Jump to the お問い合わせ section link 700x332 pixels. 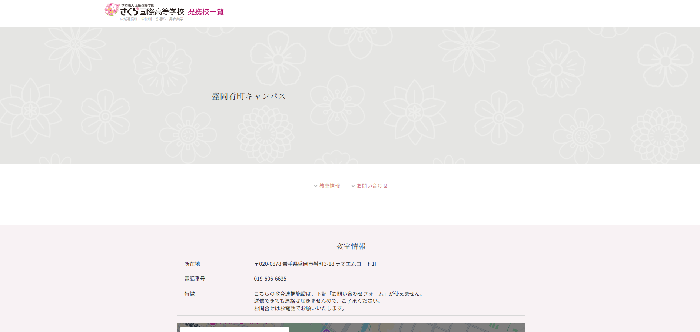tap(372, 186)
